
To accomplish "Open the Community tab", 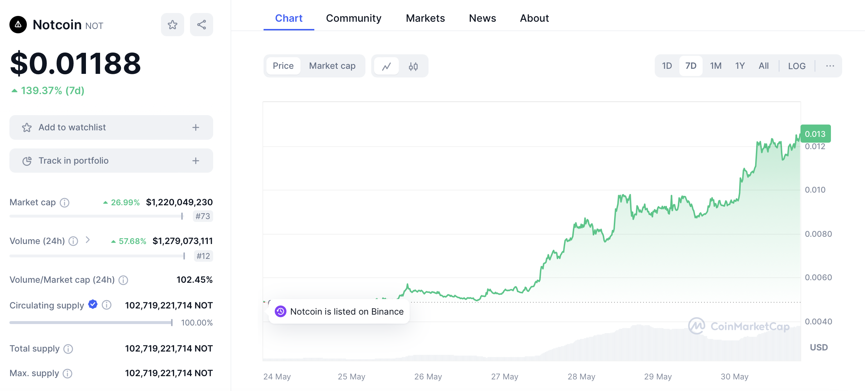I will pos(353,18).
